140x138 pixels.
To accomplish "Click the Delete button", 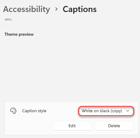I will tap(114, 126).
